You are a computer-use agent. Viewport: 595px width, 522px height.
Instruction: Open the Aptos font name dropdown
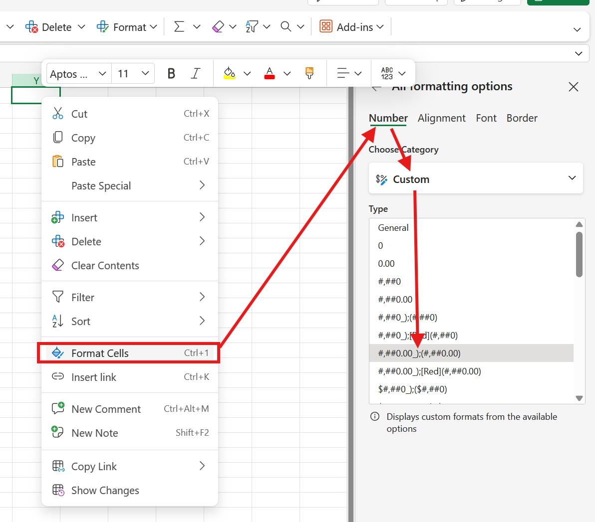click(78, 74)
